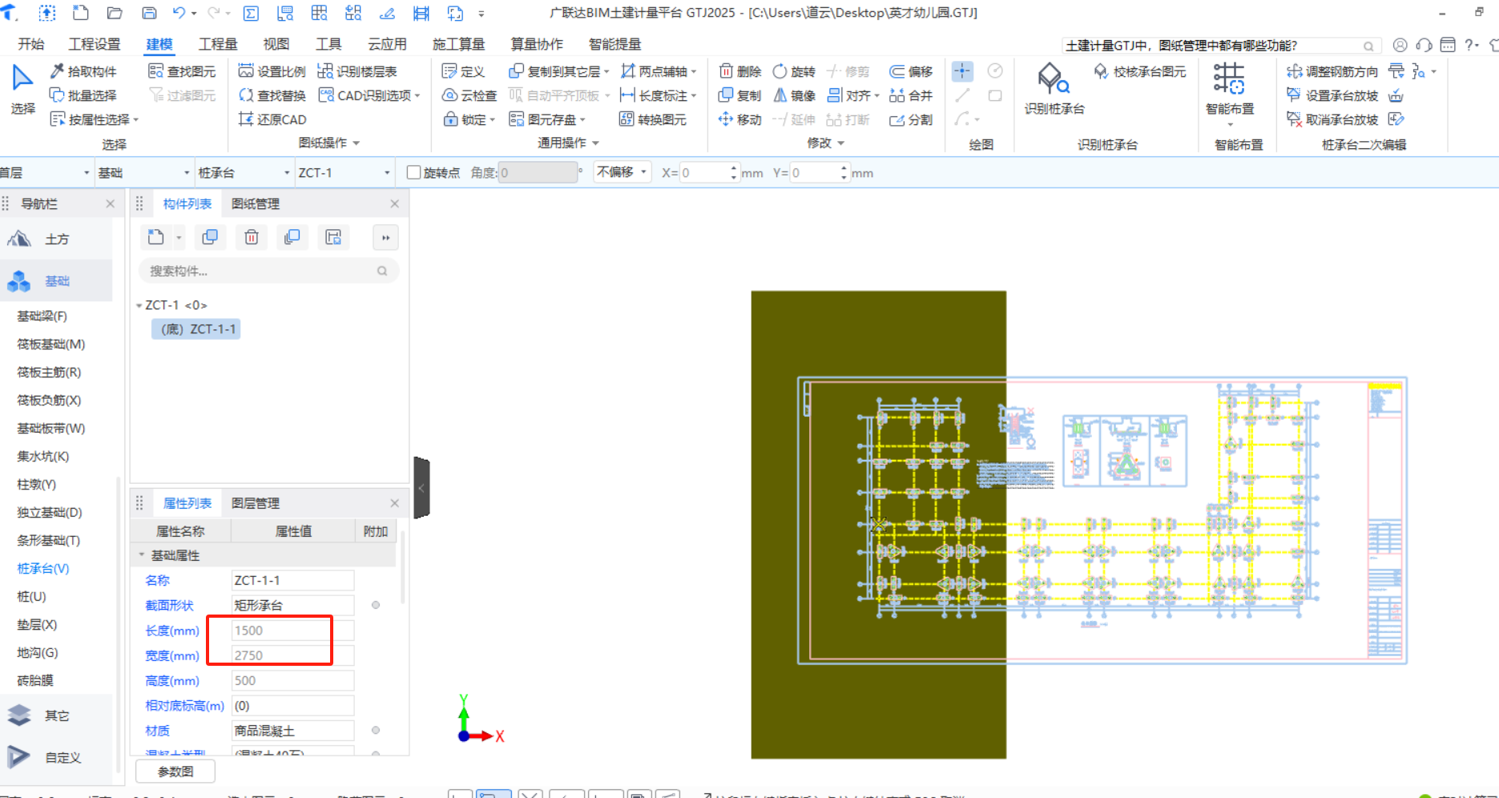Click the 偏移 offset tool

[912, 71]
